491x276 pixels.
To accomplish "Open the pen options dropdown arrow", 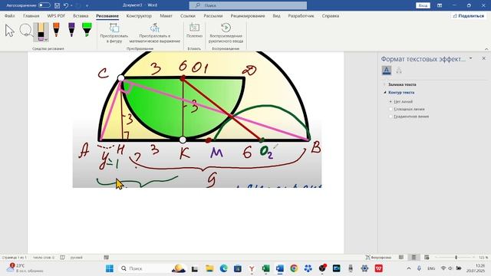I will [x=46, y=39].
